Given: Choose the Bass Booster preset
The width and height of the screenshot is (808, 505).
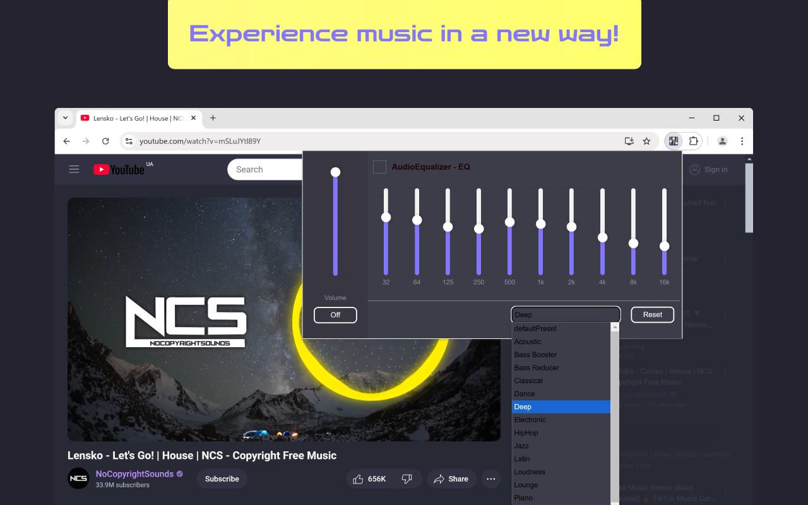Looking at the screenshot, I should (x=561, y=355).
